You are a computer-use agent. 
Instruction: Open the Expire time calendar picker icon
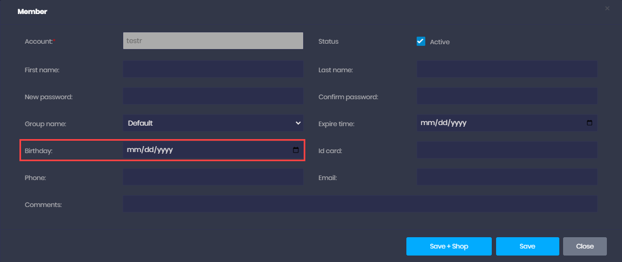pos(590,123)
